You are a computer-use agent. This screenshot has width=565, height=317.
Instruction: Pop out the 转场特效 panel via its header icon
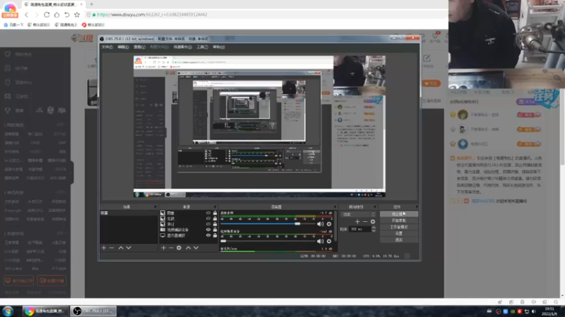pyautogui.click(x=375, y=207)
